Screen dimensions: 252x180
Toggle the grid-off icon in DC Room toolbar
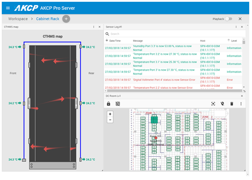click(118, 104)
